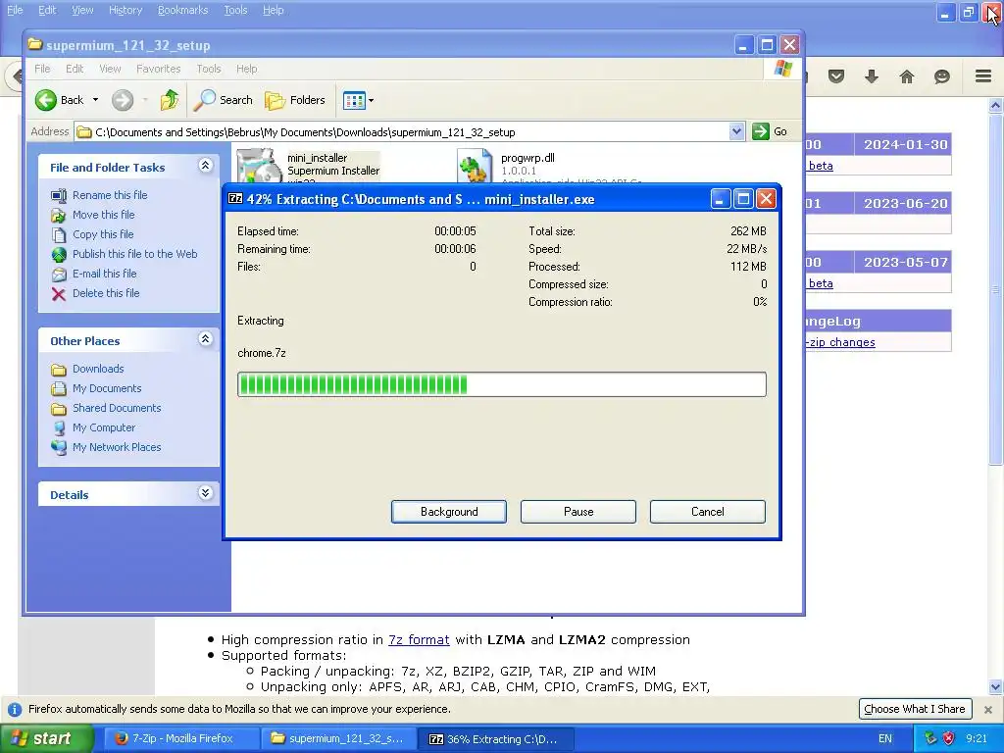Open Explorer Favorites menu
This screenshot has width=1004, height=753.
[x=158, y=69]
